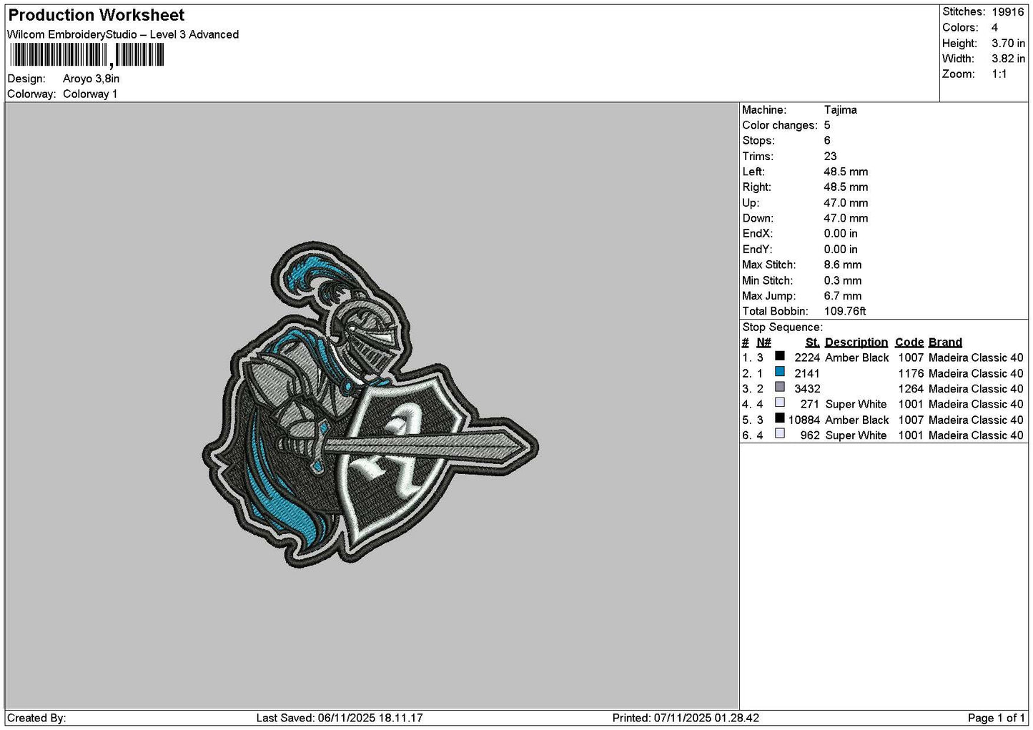
Task: Click stitch count '2141' in row 2
Action: (x=807, y=373)
